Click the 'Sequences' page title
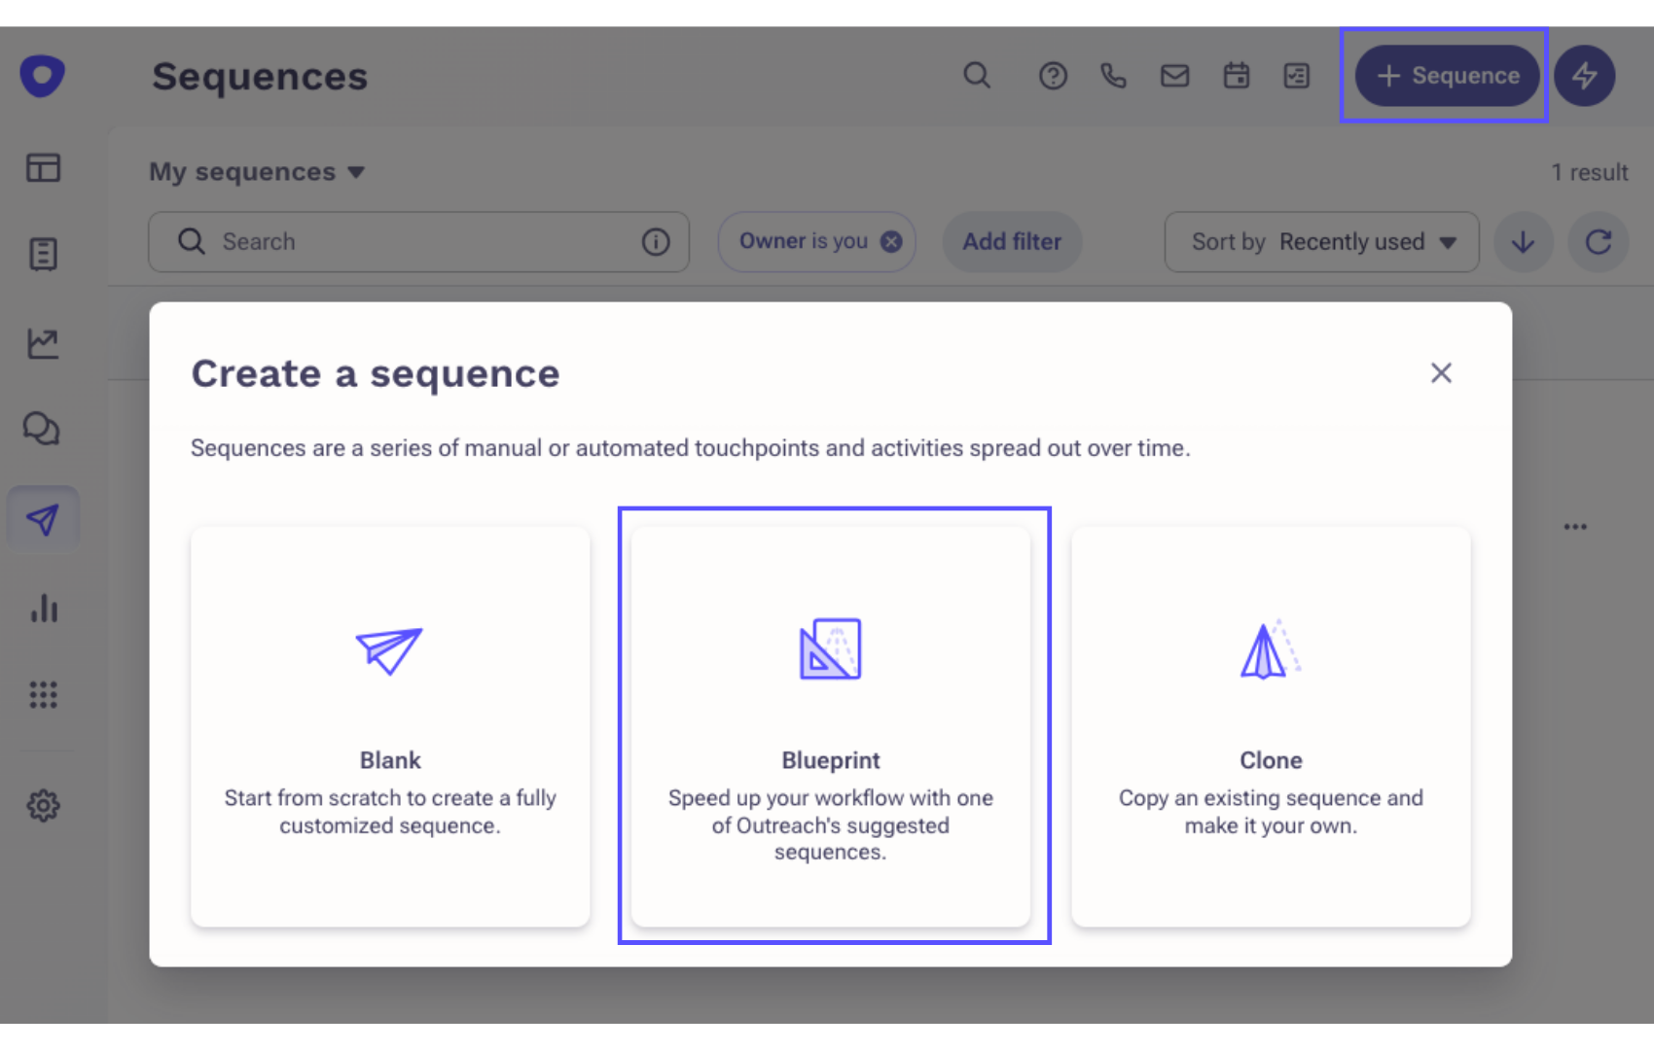 pyautogui.click(x=260, y=77)
